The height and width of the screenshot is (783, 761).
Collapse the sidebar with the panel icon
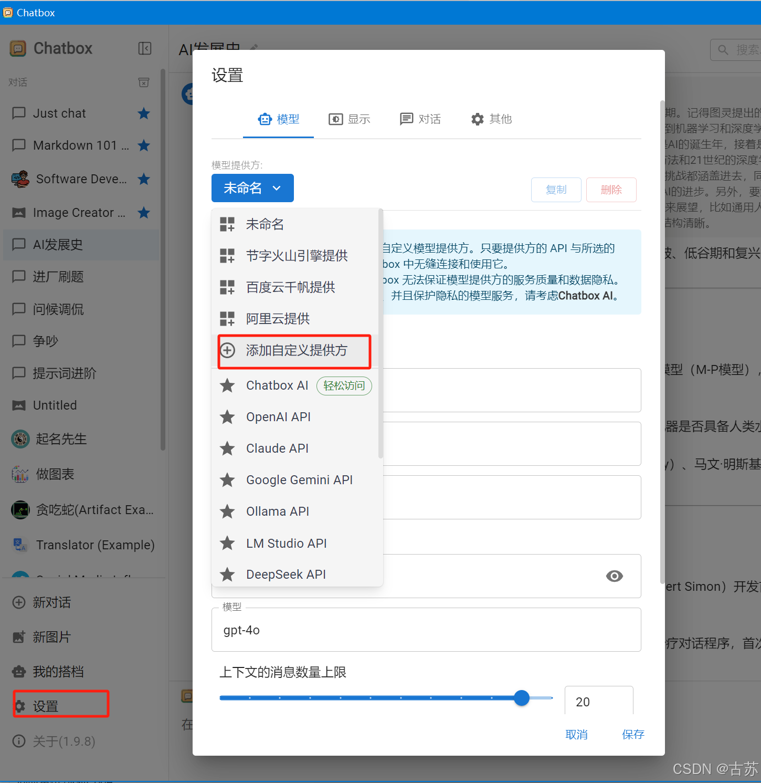[145, 48]
